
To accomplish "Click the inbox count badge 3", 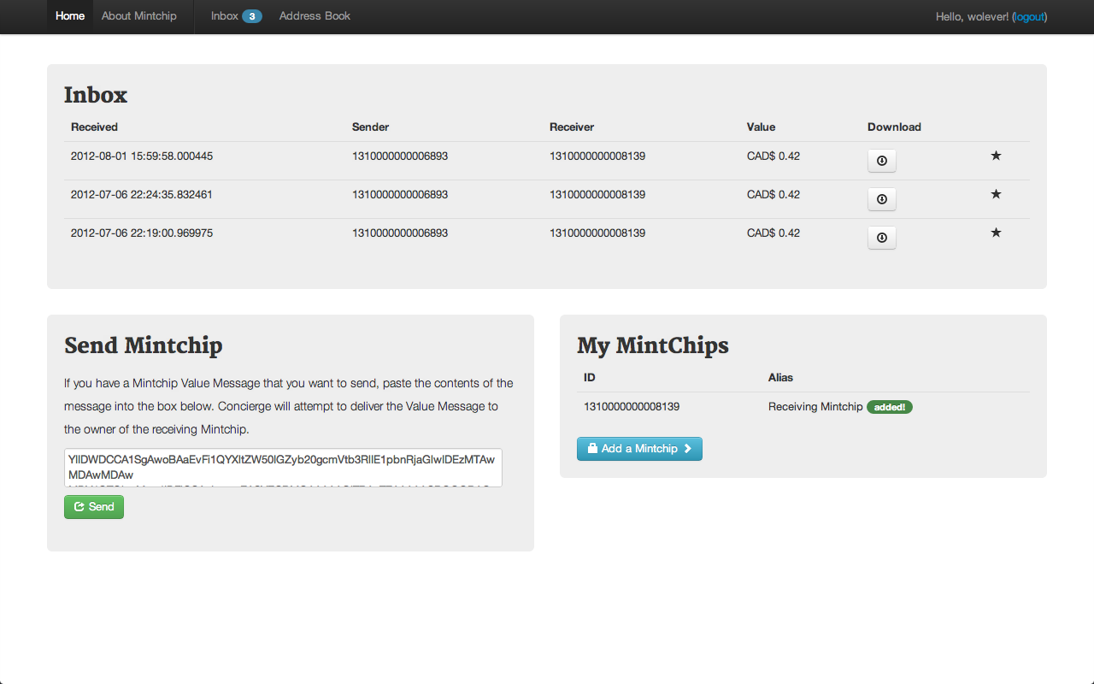I will point(252,16).
